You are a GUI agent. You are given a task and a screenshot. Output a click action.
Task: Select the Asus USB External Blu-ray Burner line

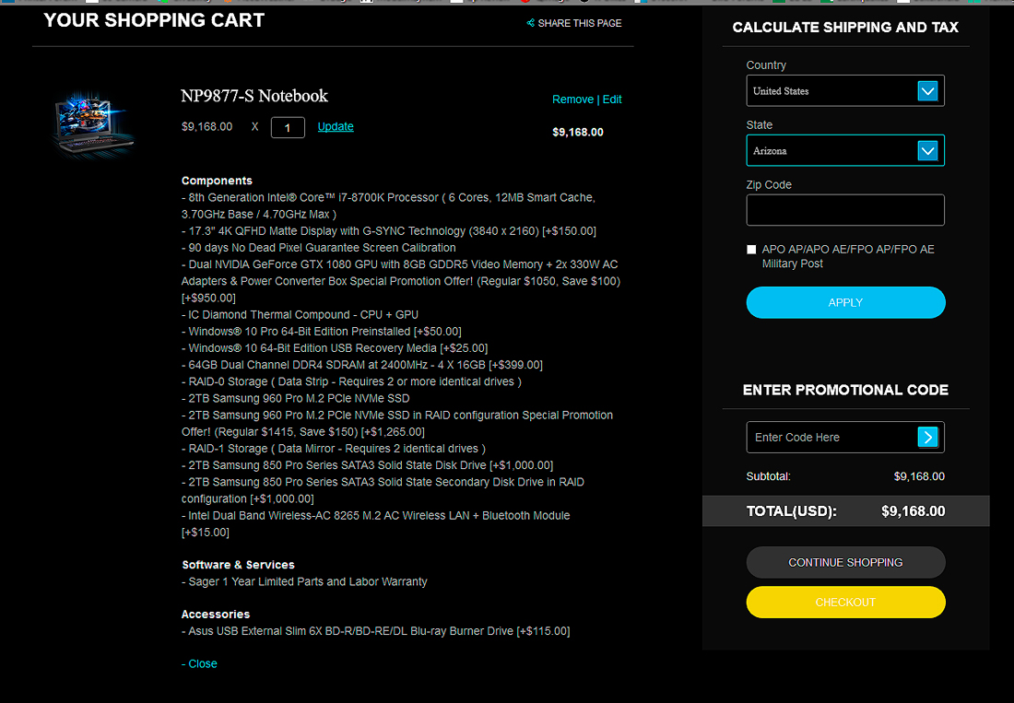[x=376, y=631]
